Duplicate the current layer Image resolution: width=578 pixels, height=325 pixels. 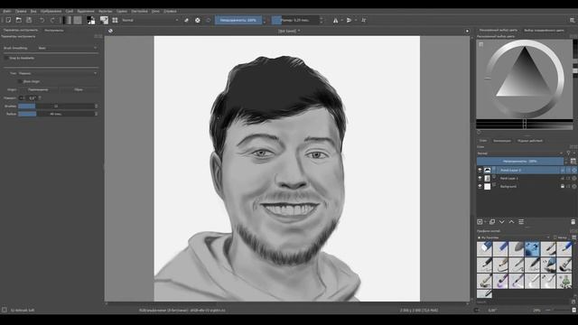tap(492, 222)
